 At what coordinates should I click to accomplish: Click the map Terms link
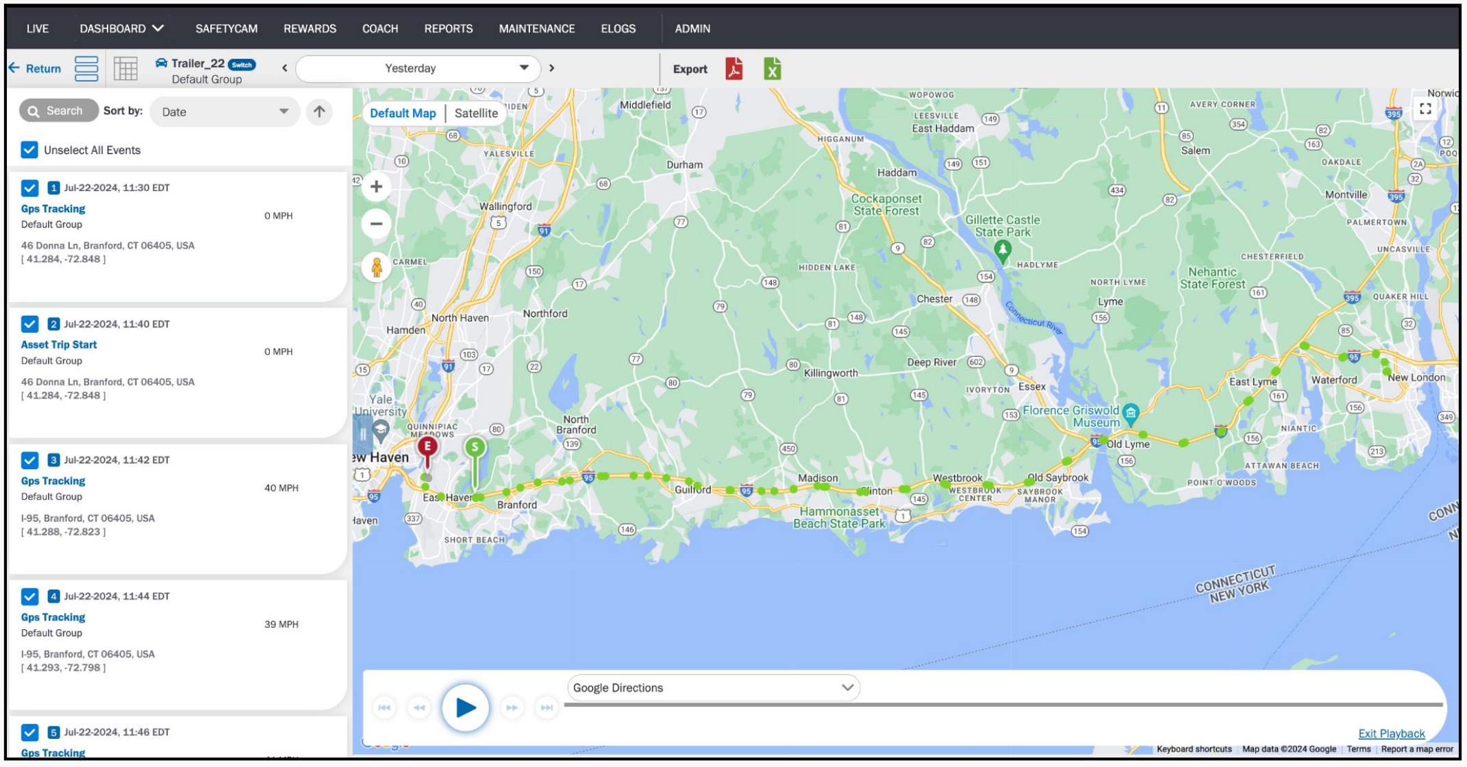click(1359, 749)
